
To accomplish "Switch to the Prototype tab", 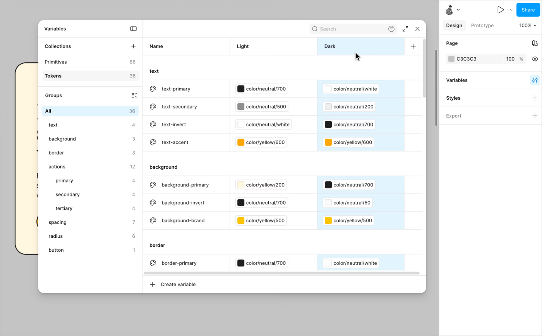I will coord(482,26).
